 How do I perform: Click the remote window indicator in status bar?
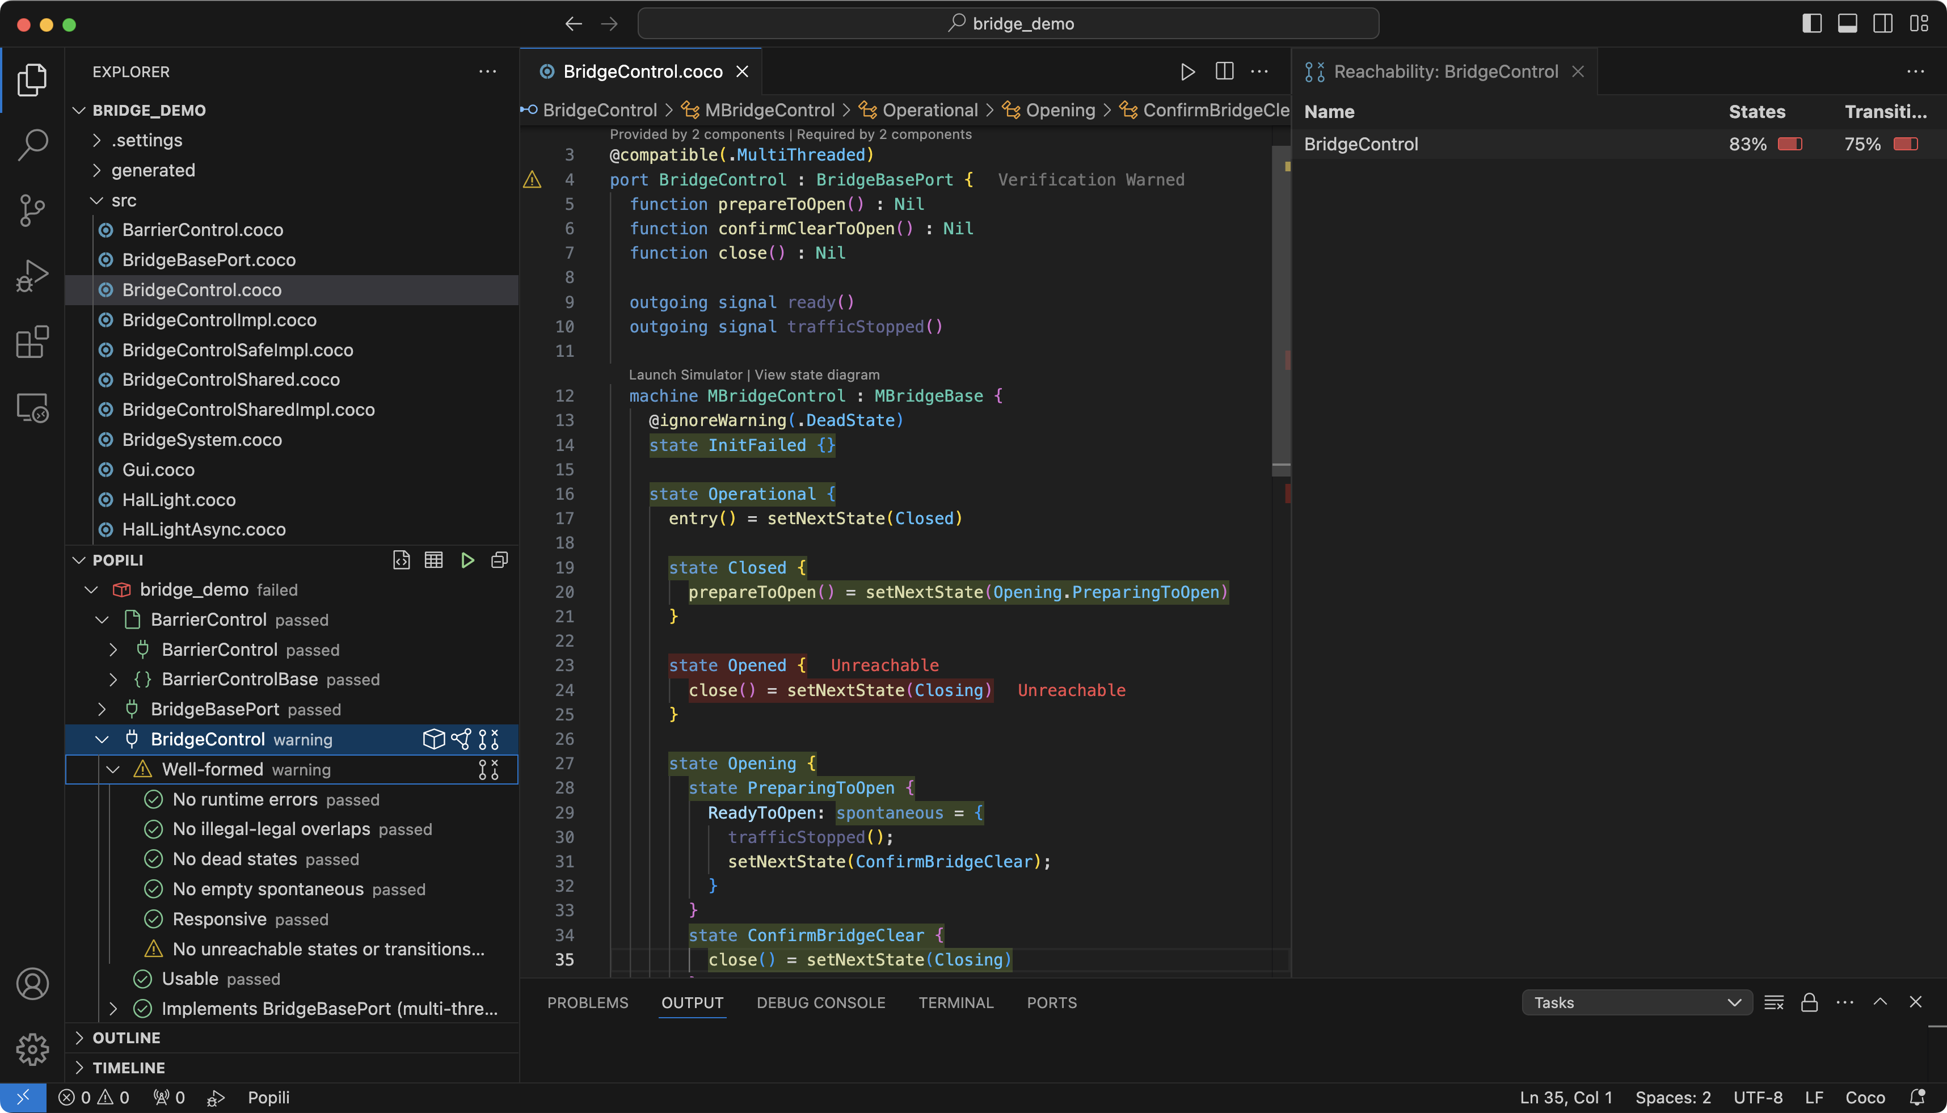[x=23, y=1097]
